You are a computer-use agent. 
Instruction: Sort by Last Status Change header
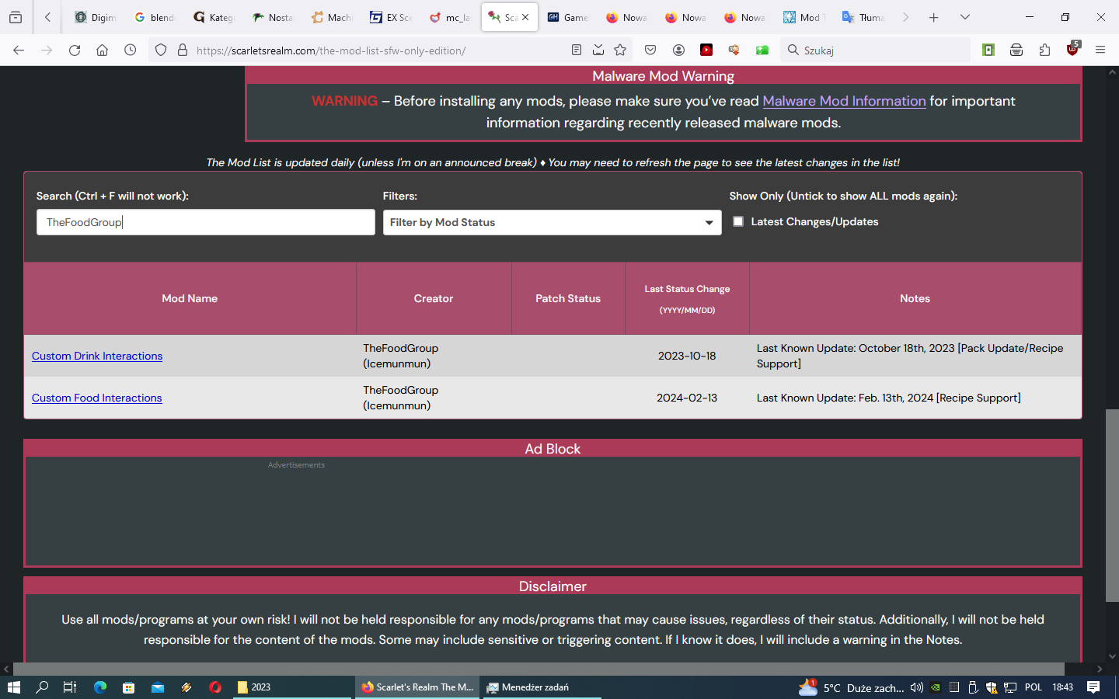click(687, 298)
